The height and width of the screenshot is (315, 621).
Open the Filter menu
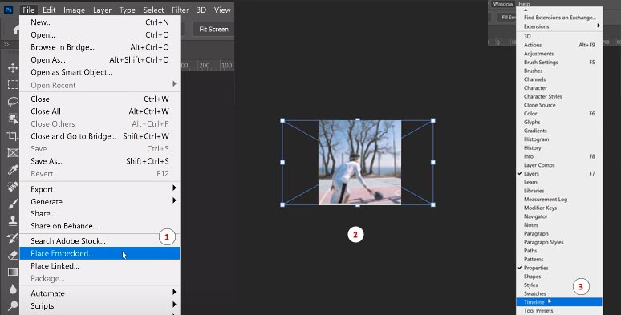click(x=181, y=10)
